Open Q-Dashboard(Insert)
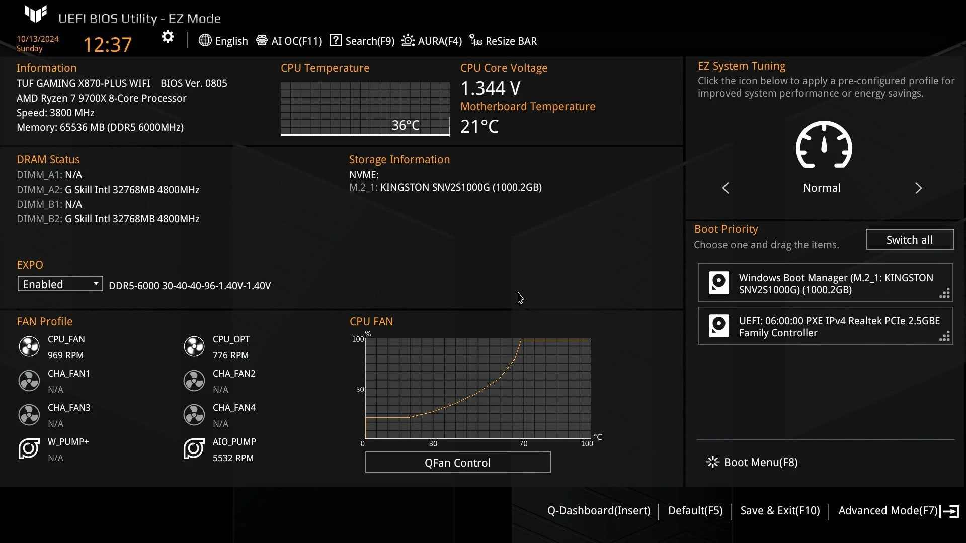 coord(599,511)
